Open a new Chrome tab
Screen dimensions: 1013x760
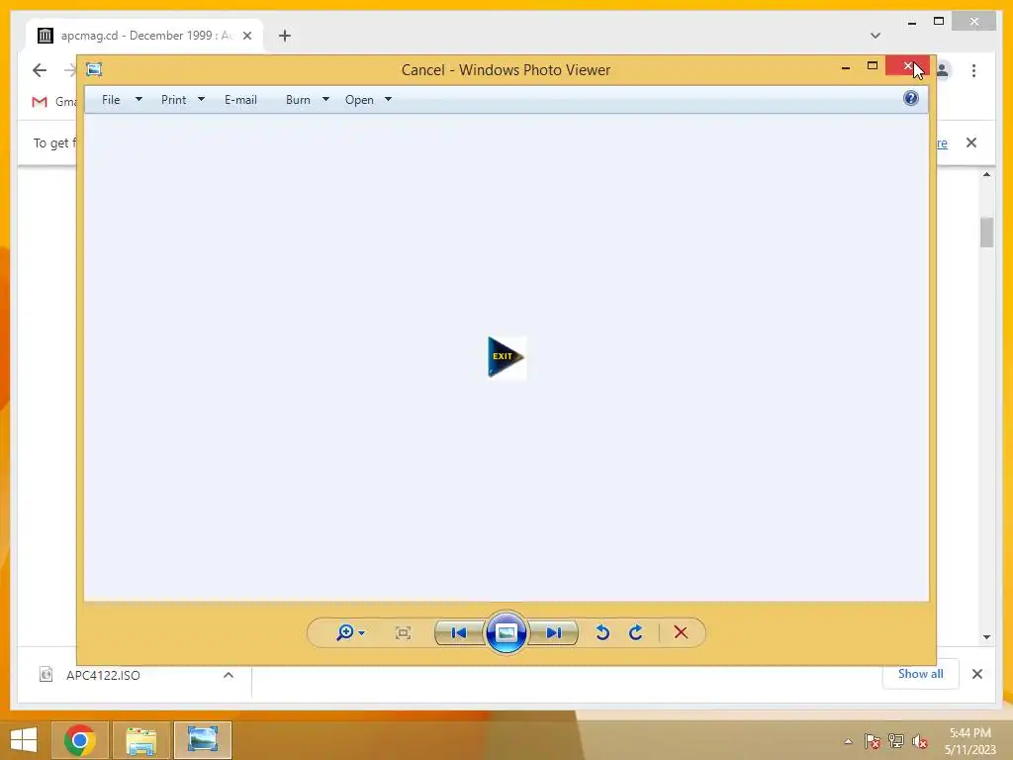285,36
